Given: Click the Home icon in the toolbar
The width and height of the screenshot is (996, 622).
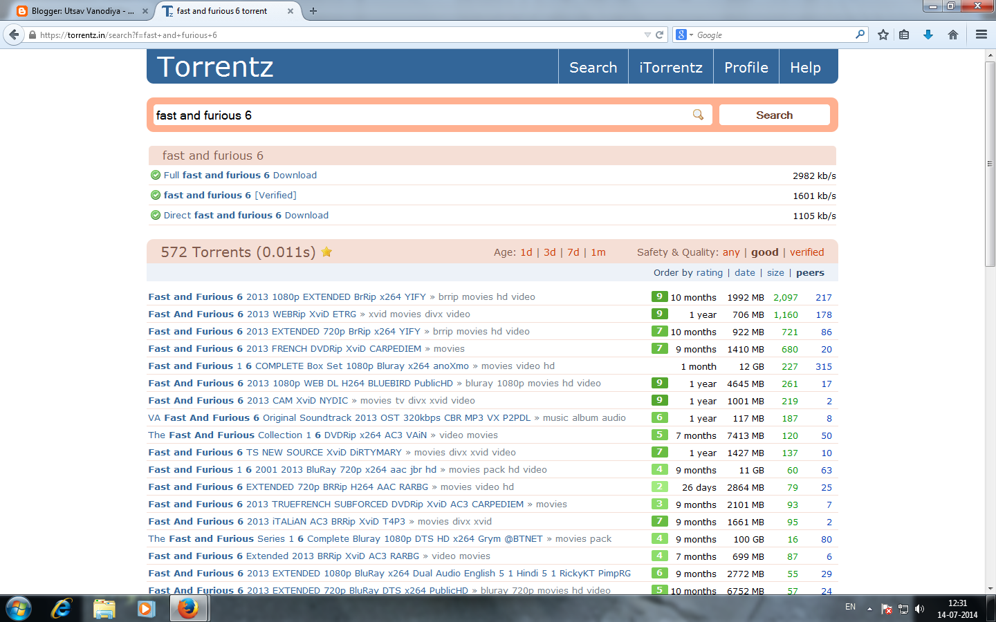Looking at the screenshot, I should tap(953, 34).
